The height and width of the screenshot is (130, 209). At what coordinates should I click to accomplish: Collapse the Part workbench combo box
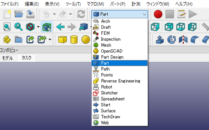point(120,14)
